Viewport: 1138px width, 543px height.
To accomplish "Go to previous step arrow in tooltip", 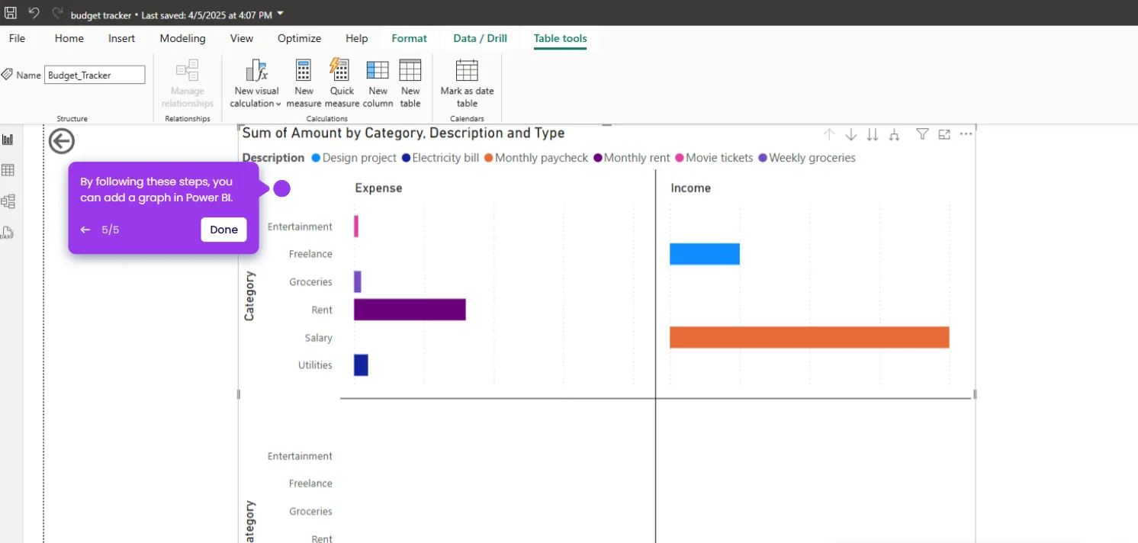I will click(x=85, y=230).
